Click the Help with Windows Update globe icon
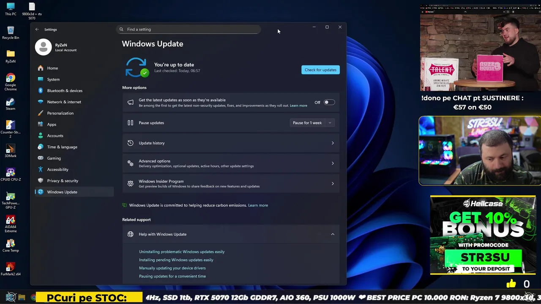 pyautogui.click(x=130, y=234)
